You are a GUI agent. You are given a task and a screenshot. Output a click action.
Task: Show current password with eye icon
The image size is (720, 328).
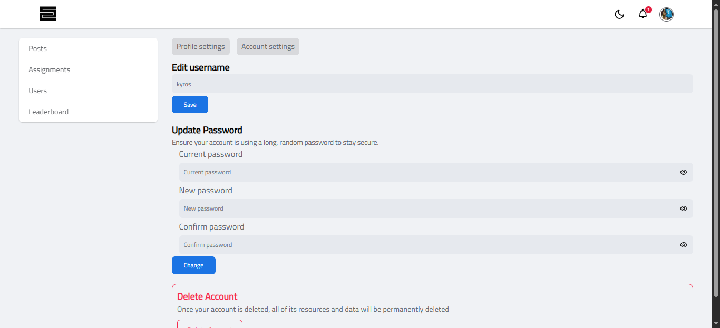pos(684,172)
